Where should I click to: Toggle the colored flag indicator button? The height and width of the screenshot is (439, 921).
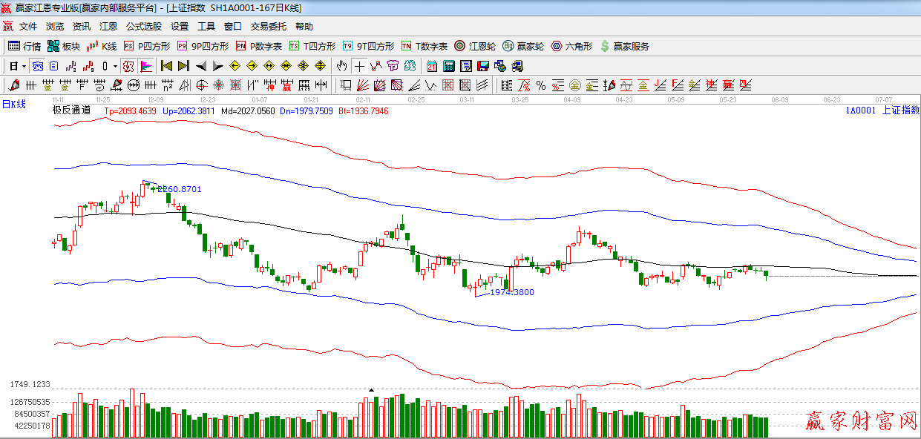pos(146,66)
